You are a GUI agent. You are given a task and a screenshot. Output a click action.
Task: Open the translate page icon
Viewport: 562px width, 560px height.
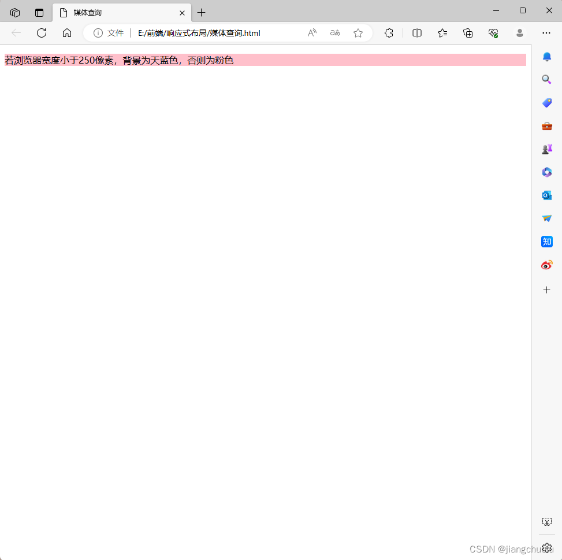335,33
